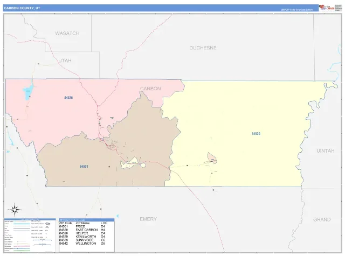This screenshot has height=258, width=345.
Task: Click KENILWORTH in ZIP table
Action: pyautogui.click(x=86, y=236)
